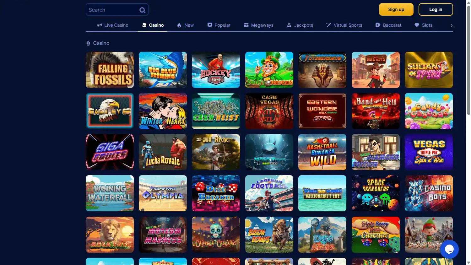Open the Sultan of Spins game
471x265 pixels.
pos(429,70)
